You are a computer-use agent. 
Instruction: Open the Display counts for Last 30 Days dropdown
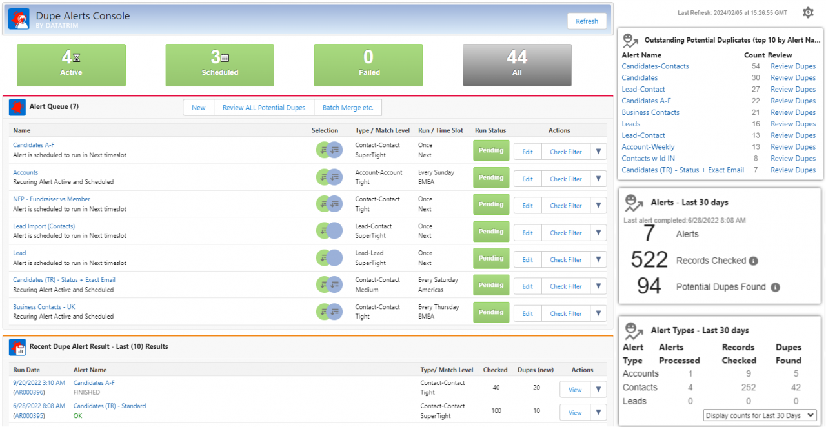pos(760,416)
